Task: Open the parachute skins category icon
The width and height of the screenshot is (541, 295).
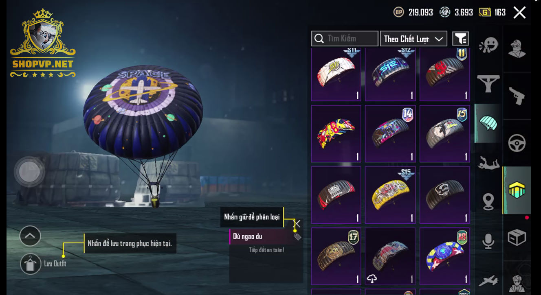Action: pos(488,123)
